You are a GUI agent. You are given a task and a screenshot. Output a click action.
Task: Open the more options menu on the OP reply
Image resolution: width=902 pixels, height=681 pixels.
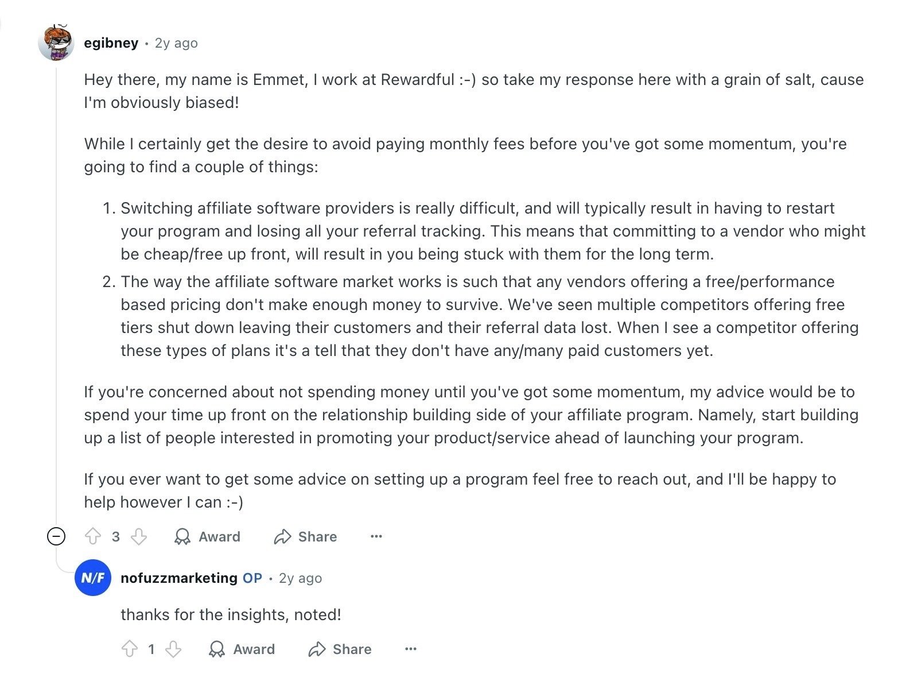point(410,649)
